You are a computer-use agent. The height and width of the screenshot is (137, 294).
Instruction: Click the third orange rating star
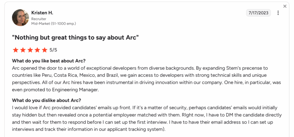click(x=30, y=50)
